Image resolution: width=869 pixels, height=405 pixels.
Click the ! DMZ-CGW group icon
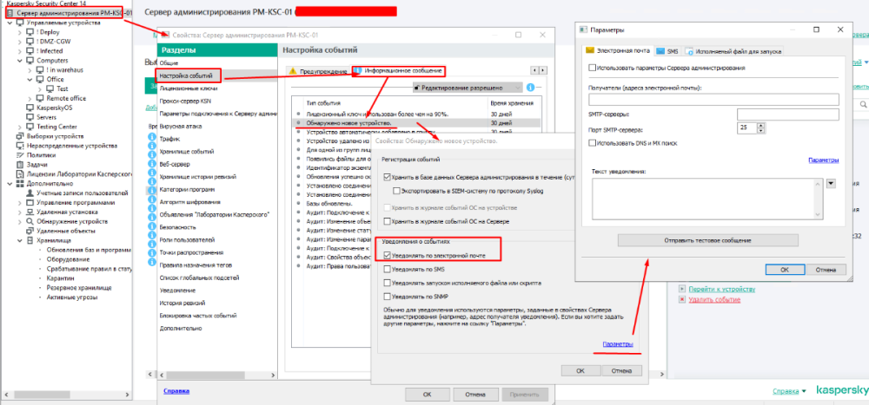click(x=30, y=42)
